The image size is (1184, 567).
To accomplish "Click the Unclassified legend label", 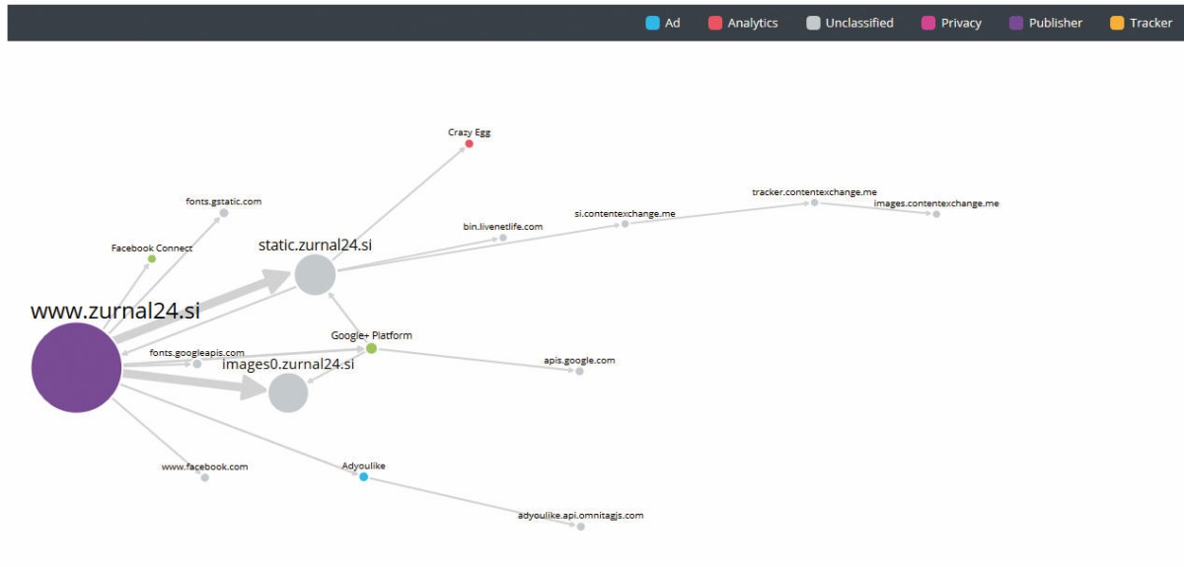I will tap(860, 23).
